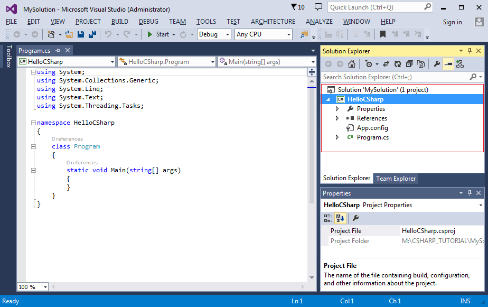
Task: Click the editor vertical scrollbar down arrow
Action: [312, 277]
